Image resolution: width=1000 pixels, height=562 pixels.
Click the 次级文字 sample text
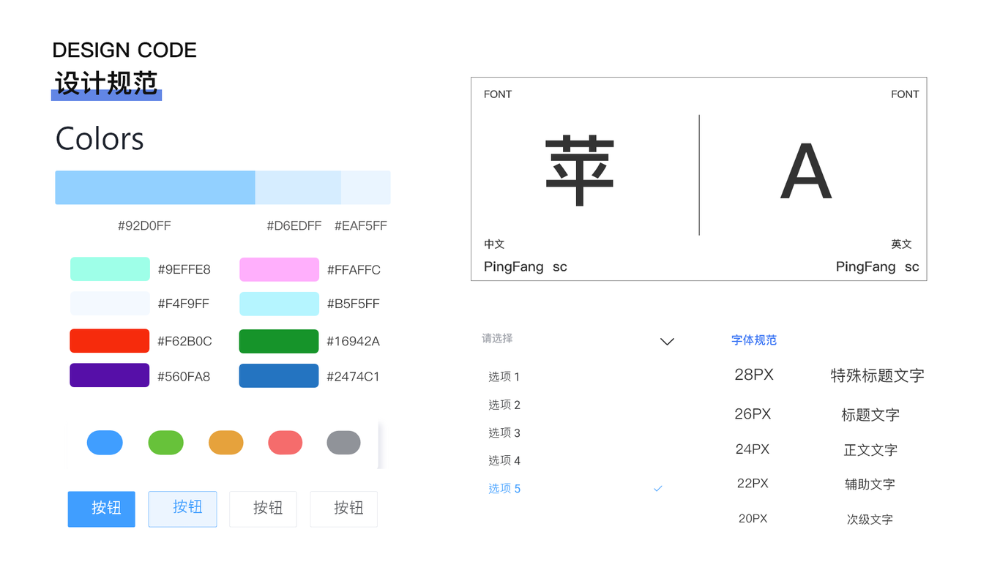(x=870, y=520)
